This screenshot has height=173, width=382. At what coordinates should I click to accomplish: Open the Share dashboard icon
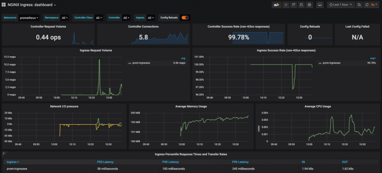coord(294,4)
